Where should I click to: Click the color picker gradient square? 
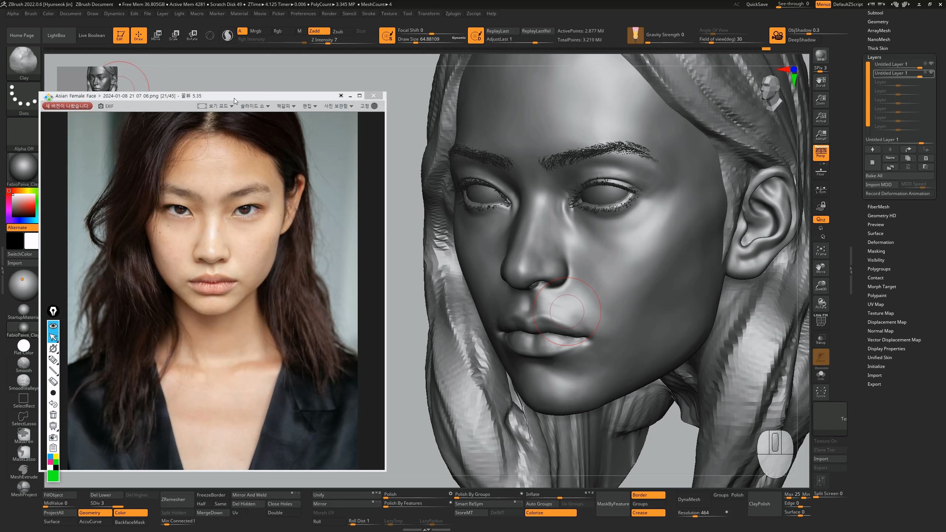(x=24, y=205)
